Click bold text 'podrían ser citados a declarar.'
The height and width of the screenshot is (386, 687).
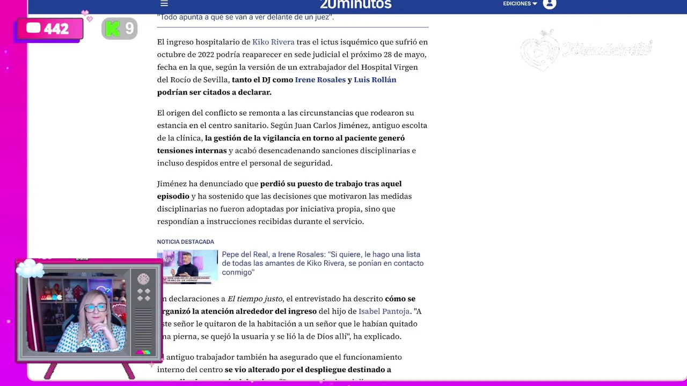tap(214, 92)
